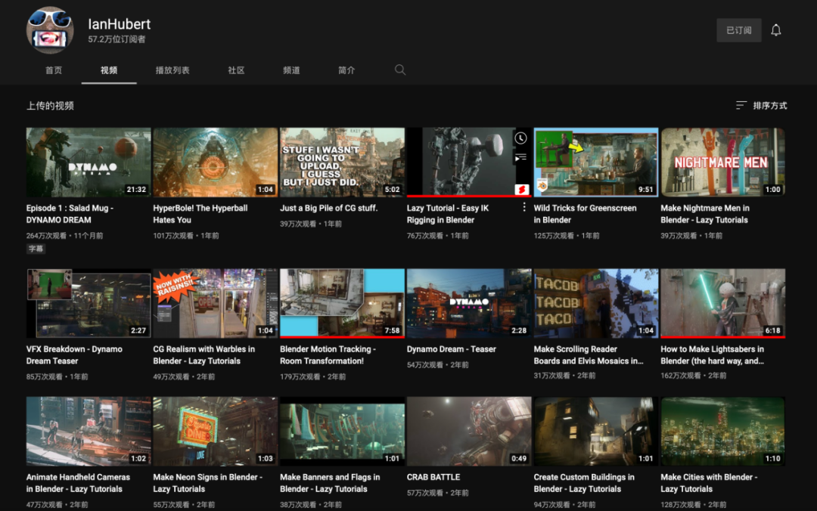The image size is (817, 511).
Task: Click the red Shorts badge on the IK Rigging thumbnail
Action: tap(520, 189)
